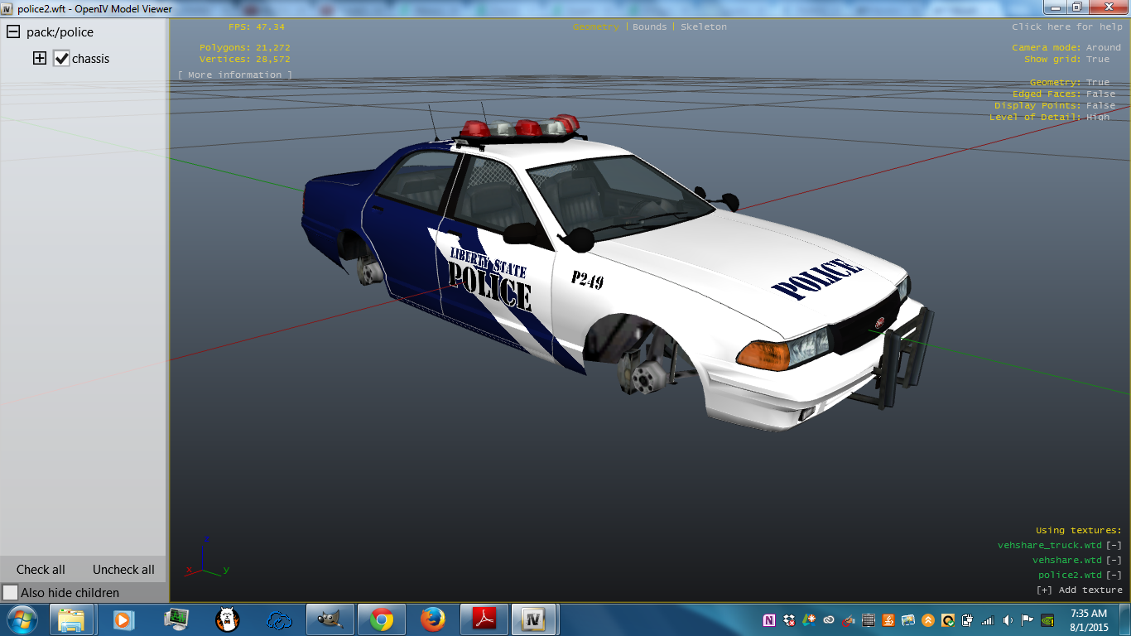1131x636 pixels.
Task: Uncheck the chassis visibility checkbox
Action: [x=61, y=59]
